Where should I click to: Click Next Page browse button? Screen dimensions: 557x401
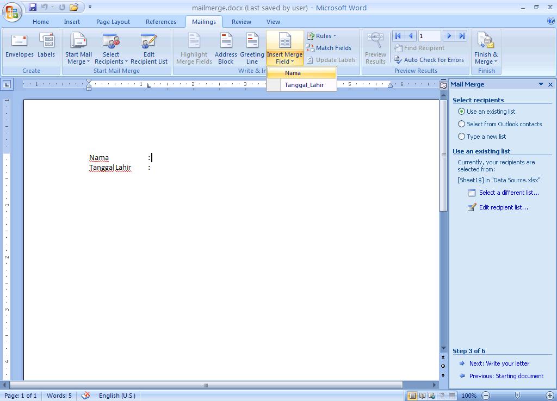(443, 375)
